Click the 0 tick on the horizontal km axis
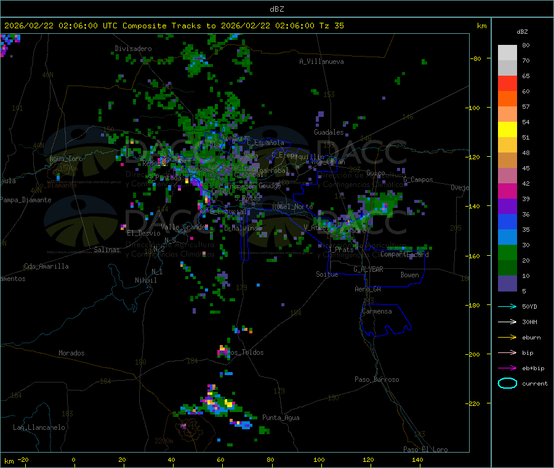 click(73, 459)
